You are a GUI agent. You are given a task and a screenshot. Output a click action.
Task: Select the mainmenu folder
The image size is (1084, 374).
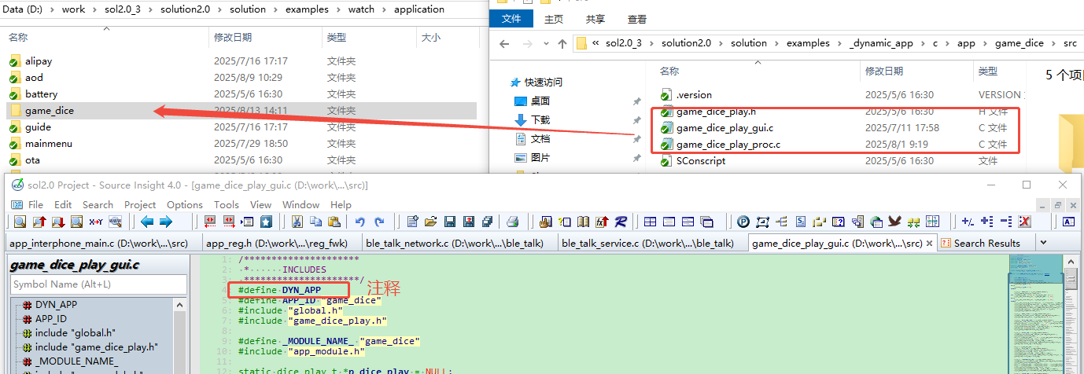(x=48, y=144)
